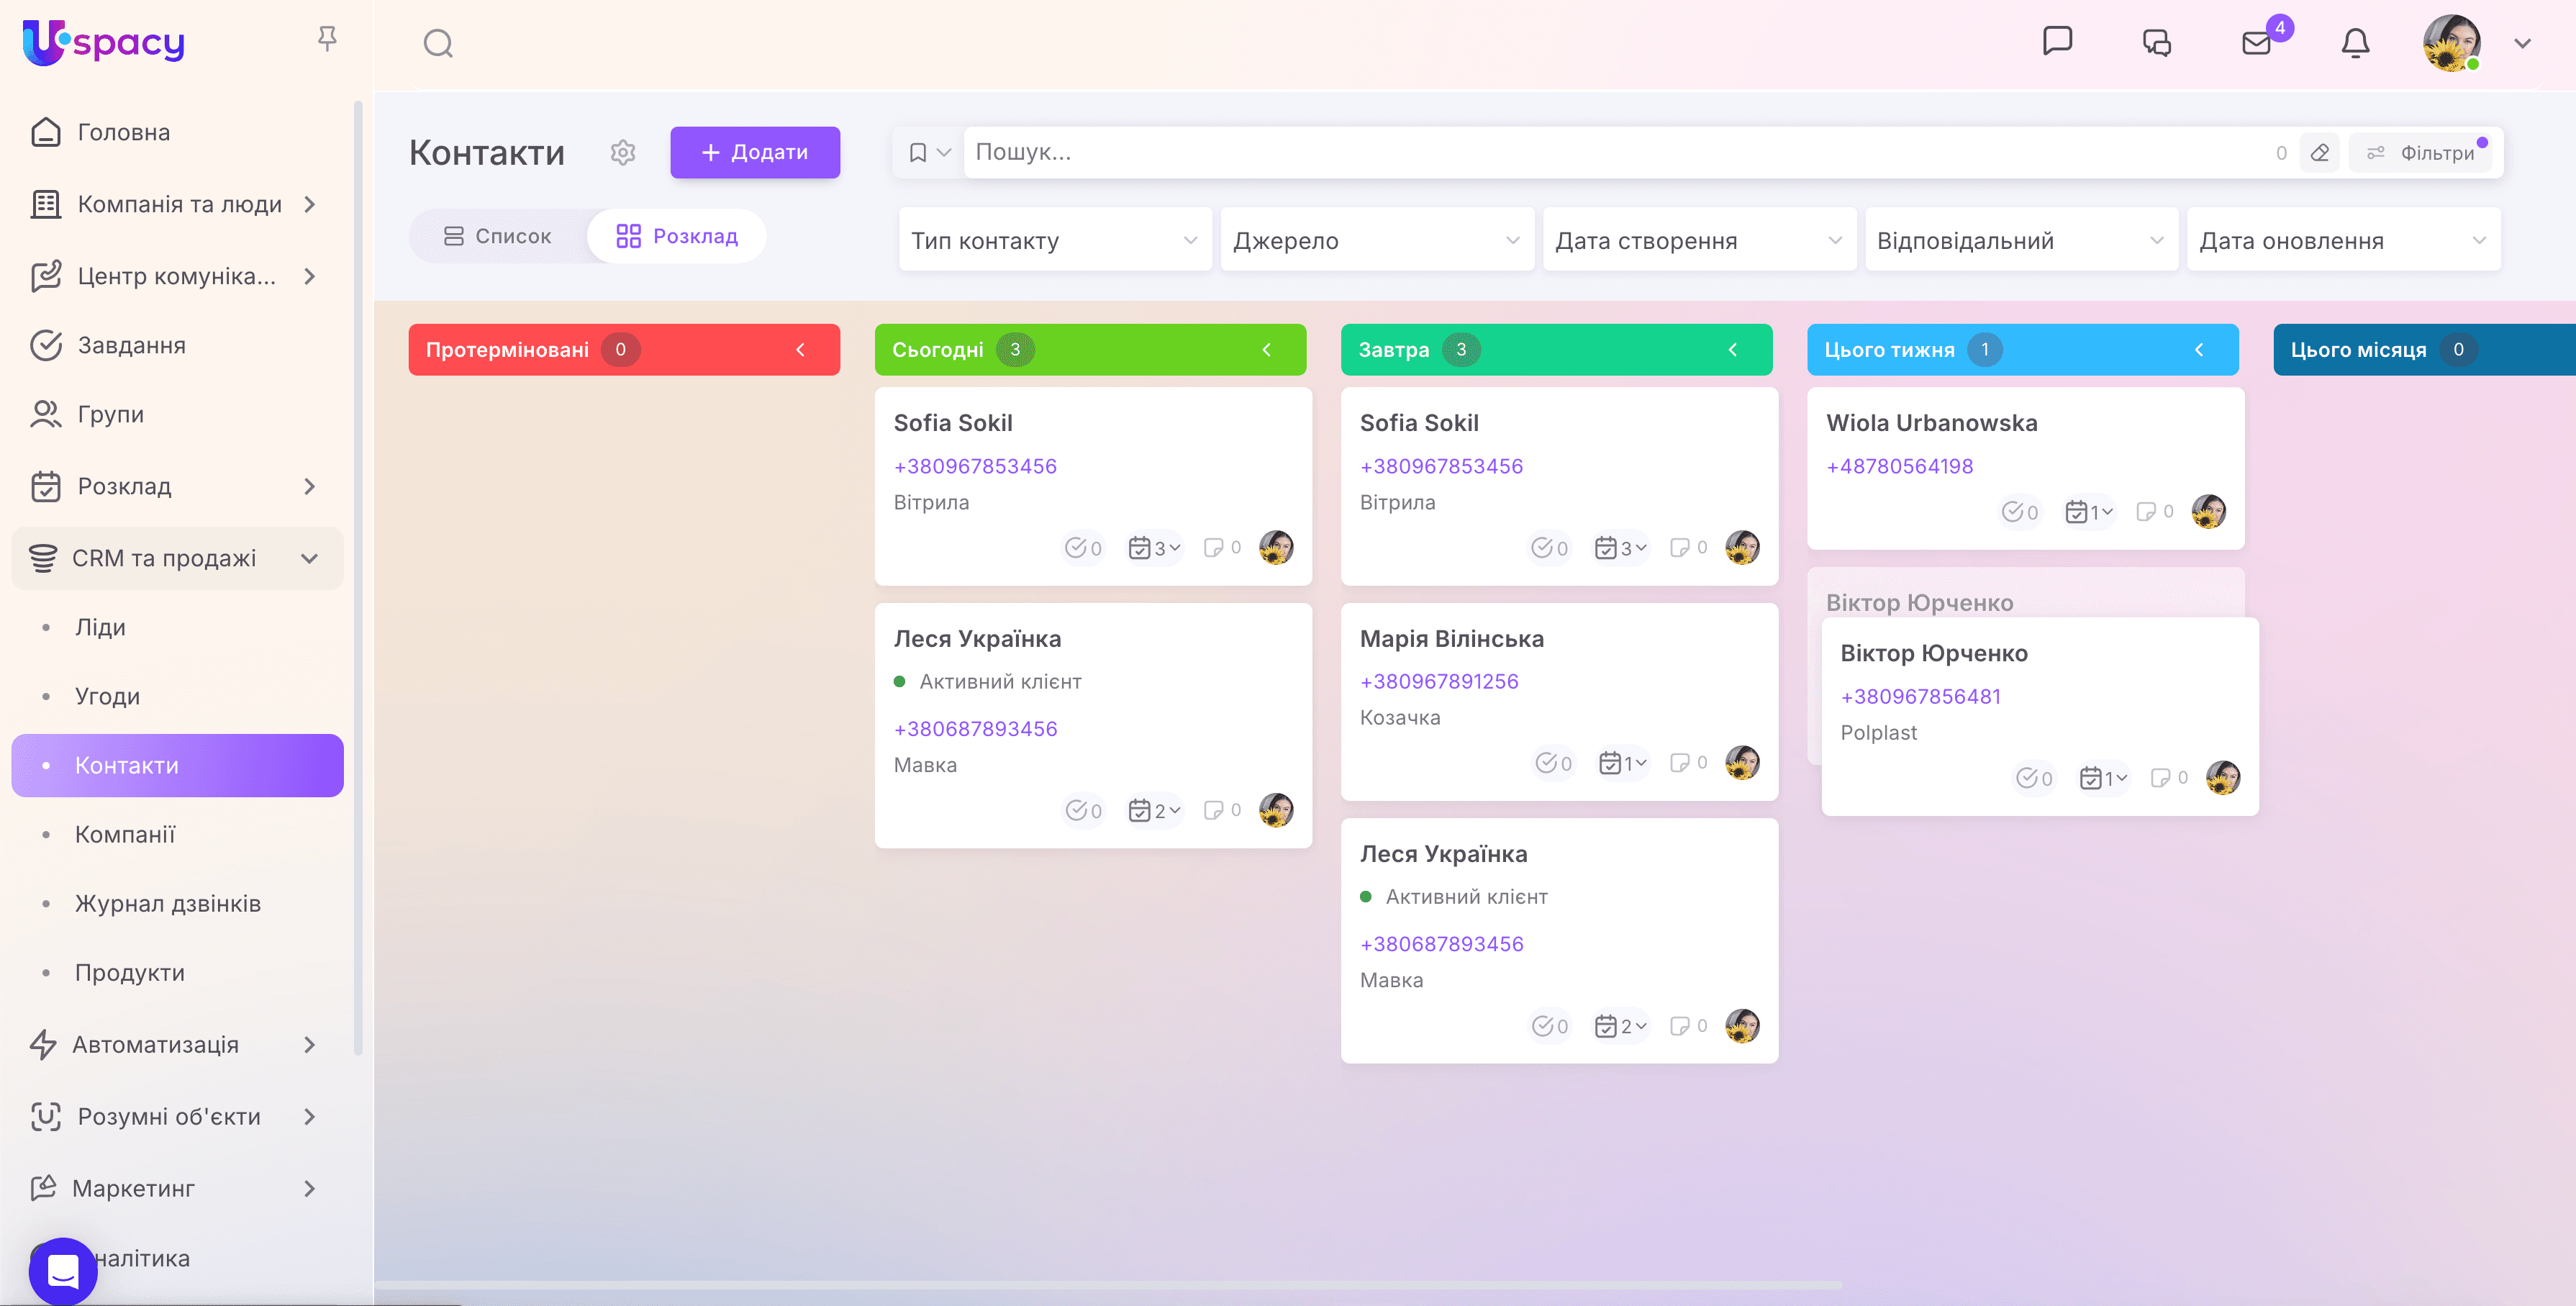Switch to Список view
Viewport: 2576px width, 1306px height.
point(497,236)
